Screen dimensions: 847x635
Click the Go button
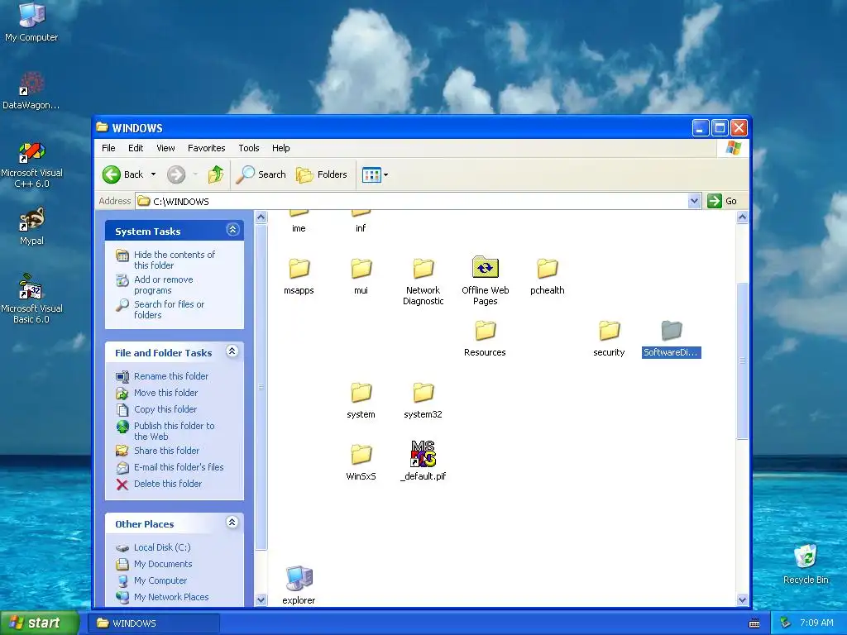pos(722,201)
